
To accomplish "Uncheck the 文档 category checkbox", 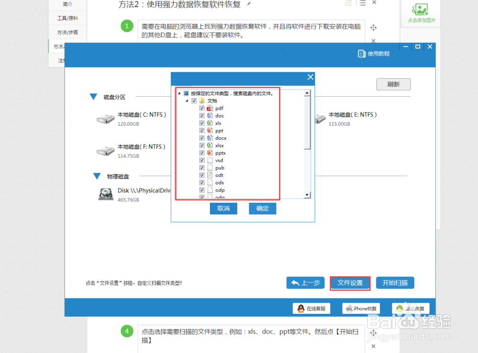I will coord(194,101).
